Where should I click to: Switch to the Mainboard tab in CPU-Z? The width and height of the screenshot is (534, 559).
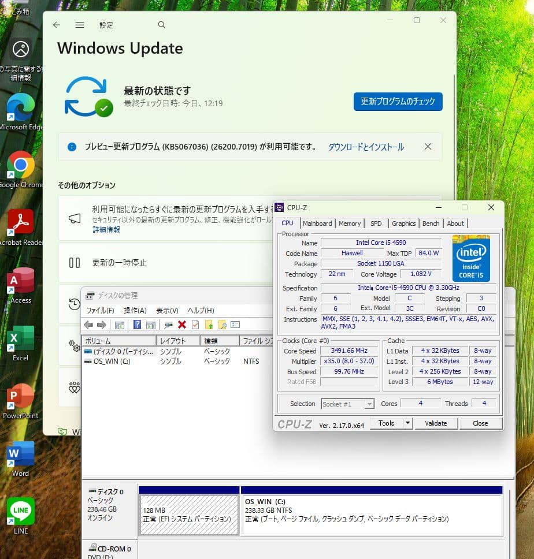[317, 223]
